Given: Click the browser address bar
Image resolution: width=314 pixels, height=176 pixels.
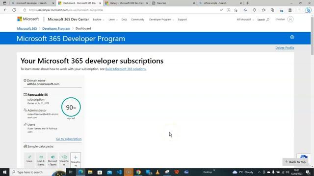Looking at the screenshot, I should pyautogui.click(x=120, y=10).
